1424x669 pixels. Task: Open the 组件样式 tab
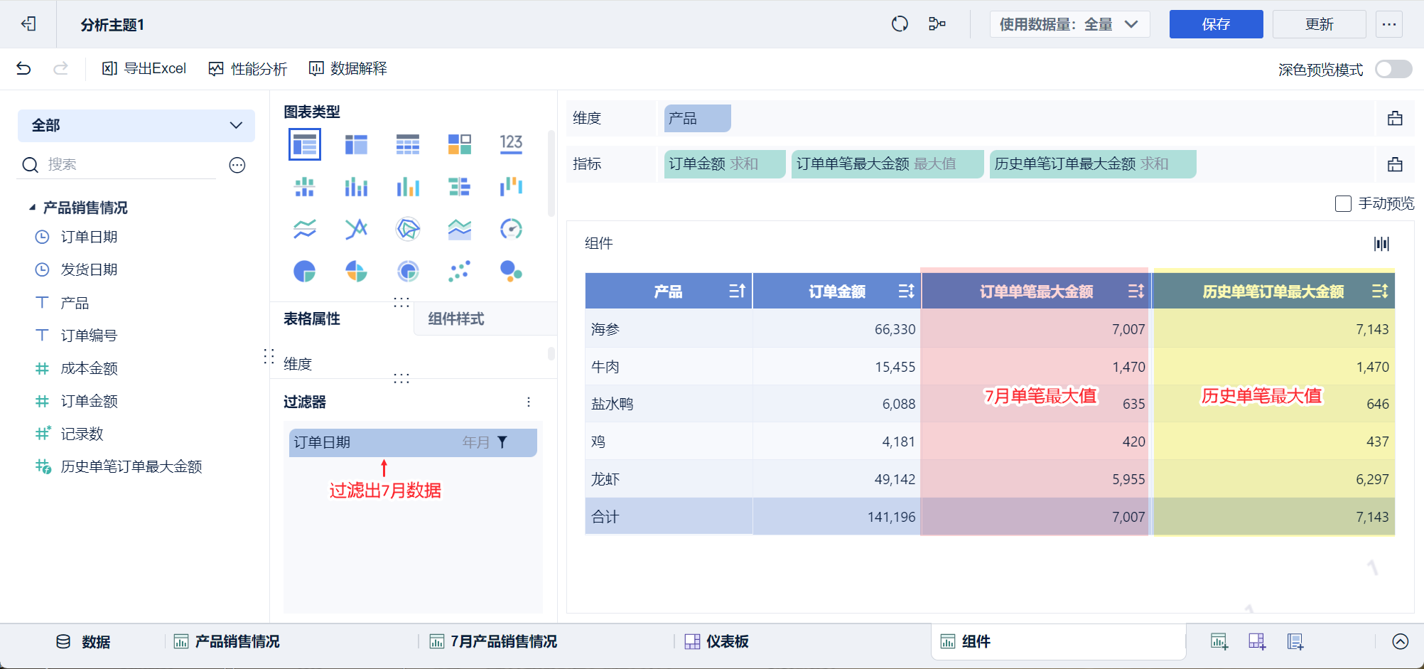pos(485,319)
